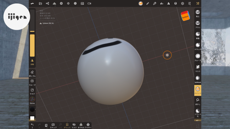Activate the Gizmo tool
This screenshot has height=129, width=230.
tap(32, 100)
